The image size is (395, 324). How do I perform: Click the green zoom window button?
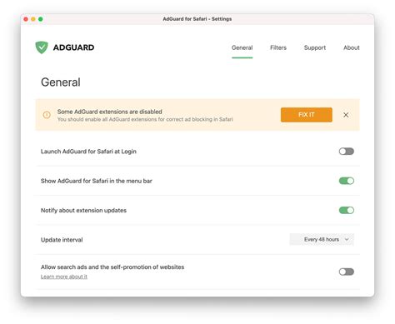click(41, 19)
